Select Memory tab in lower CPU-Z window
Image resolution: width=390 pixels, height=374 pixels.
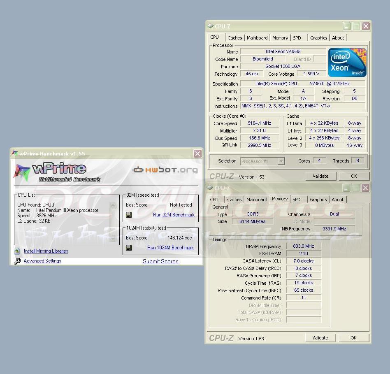280,199
